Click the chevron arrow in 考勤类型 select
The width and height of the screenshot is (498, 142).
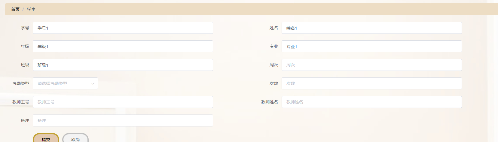[93, 83]
